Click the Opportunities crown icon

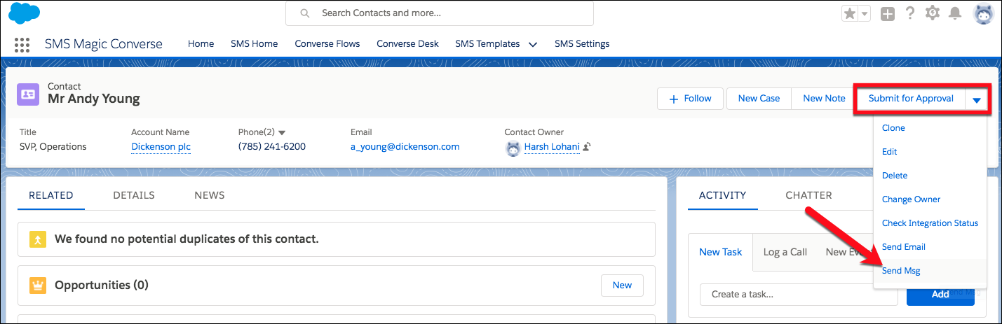pos(38,286)
